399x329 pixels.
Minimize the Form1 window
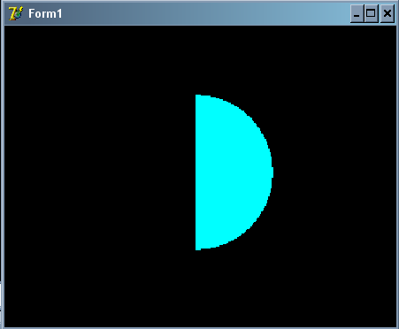coord(357,13)
